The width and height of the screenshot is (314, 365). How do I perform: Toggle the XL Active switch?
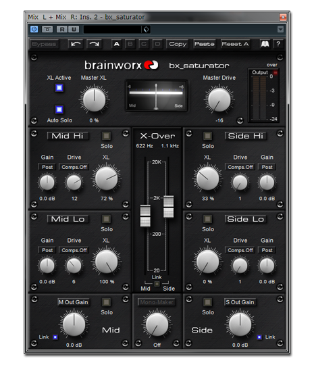tap(59, 88)
